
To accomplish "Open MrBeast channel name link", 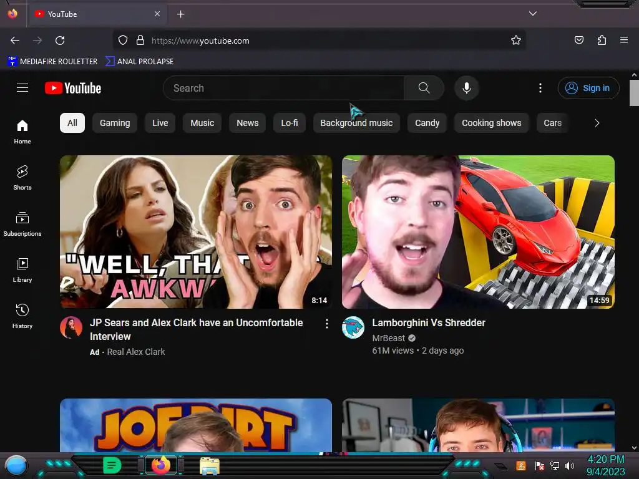I will click(388, 338).
